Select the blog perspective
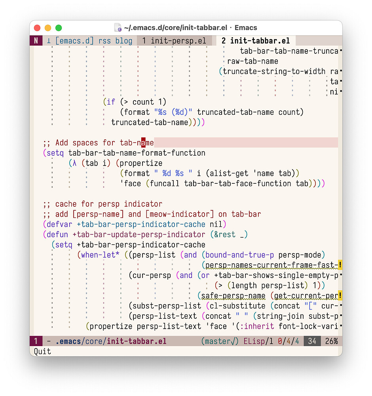 click(124, 40)
